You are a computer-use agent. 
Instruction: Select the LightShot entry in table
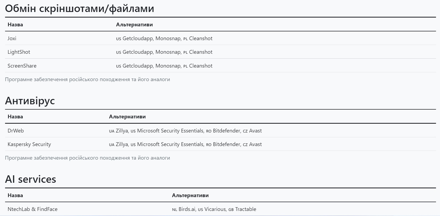[19, 52]
